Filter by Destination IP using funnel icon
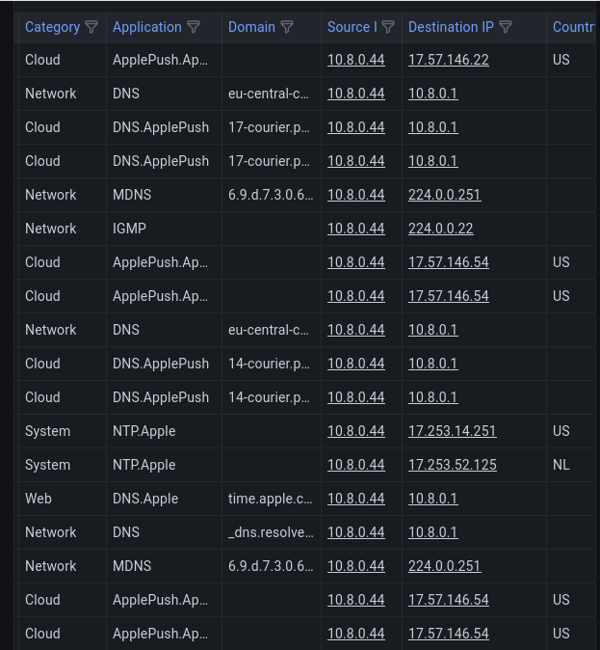Image resolution: width=600 pixels, height=650 pixels. point(506,27)
